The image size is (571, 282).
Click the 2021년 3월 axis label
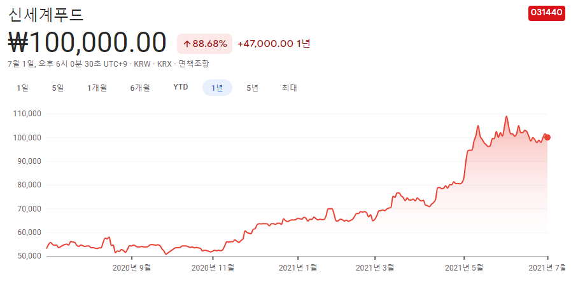pos(375,268)
